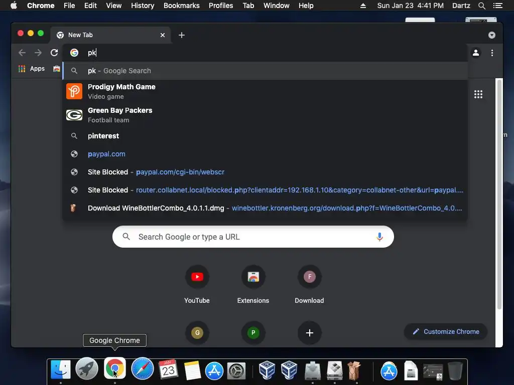Click the Forward navigation arrow
This screenshot has width=514, height=385.
[x=38, y=53]
